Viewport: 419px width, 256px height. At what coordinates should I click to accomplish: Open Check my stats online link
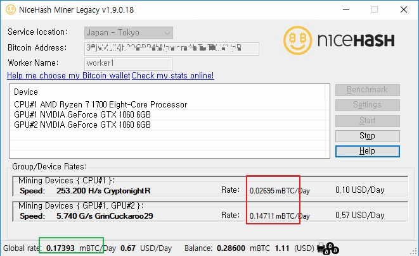tap(172, 76)
